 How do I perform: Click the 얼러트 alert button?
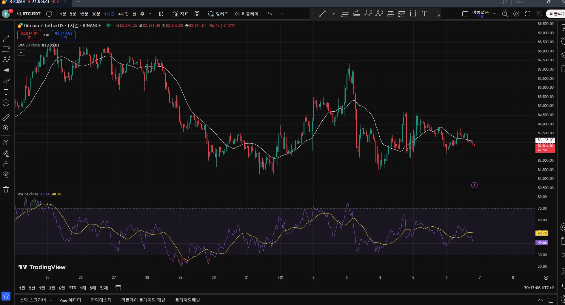tap(218, 14)
